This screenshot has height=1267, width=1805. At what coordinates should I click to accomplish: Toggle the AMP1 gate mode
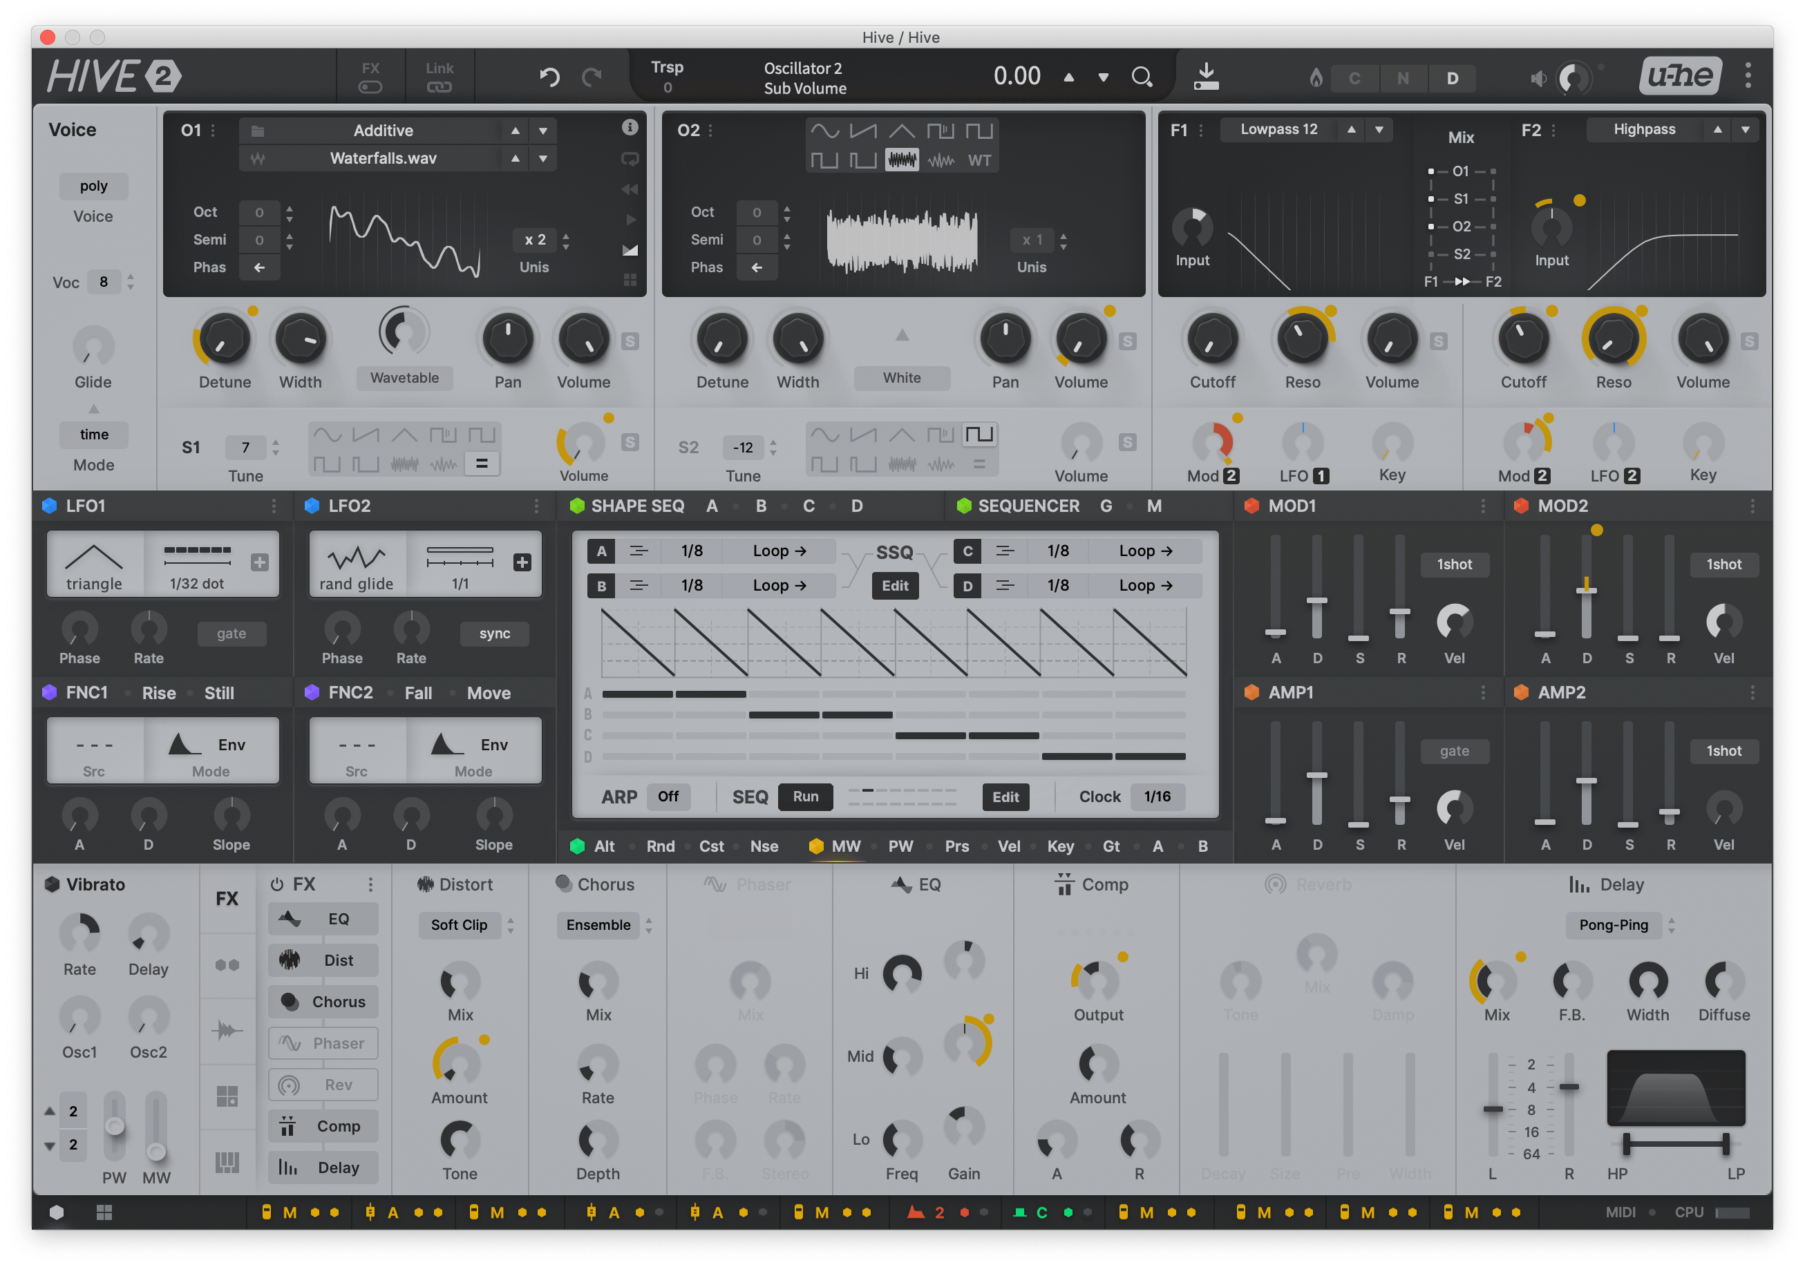pyautogui.click(x=1455, y=751)
